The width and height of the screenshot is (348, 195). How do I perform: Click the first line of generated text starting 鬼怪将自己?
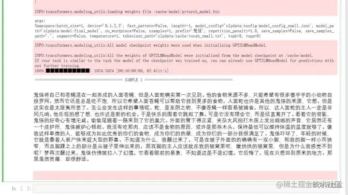[x=183, y=95]
